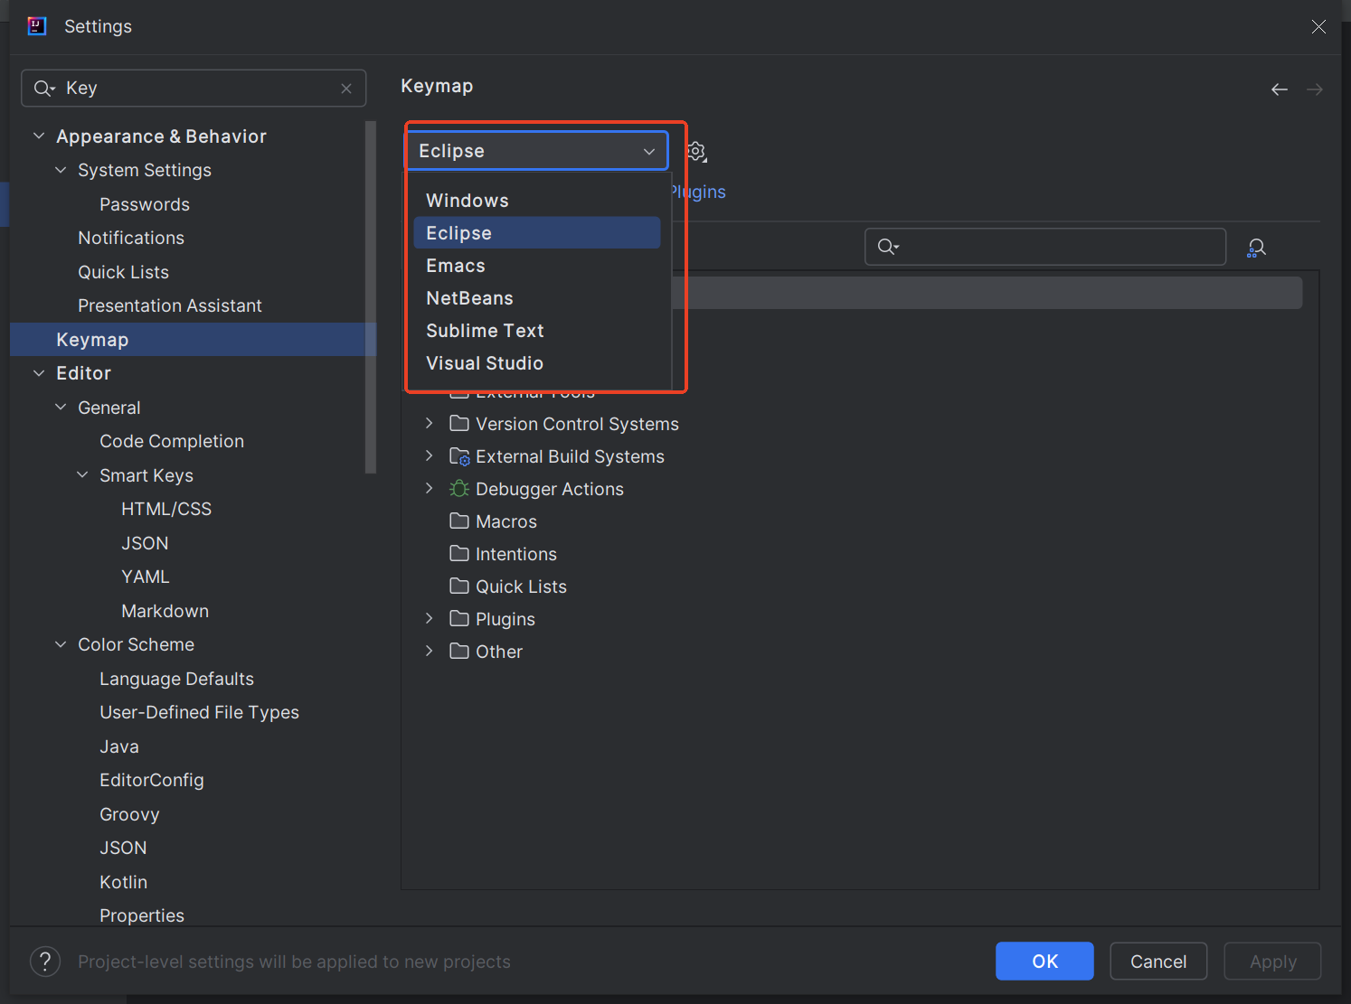The height and width of the screenshot is (1004, 1351).
Task: Click the Version Control Systems folder icon
Action: [459, 424]
